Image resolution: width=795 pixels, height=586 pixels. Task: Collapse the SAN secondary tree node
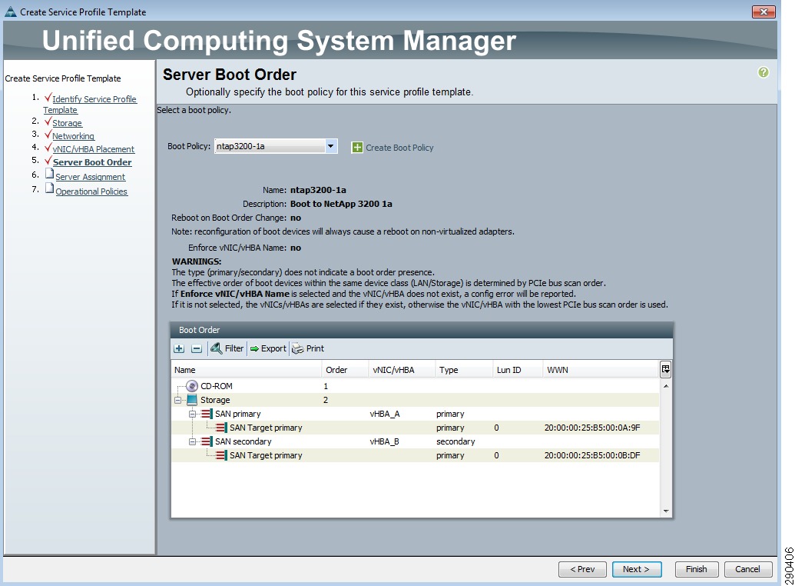[x=193, y=441]
